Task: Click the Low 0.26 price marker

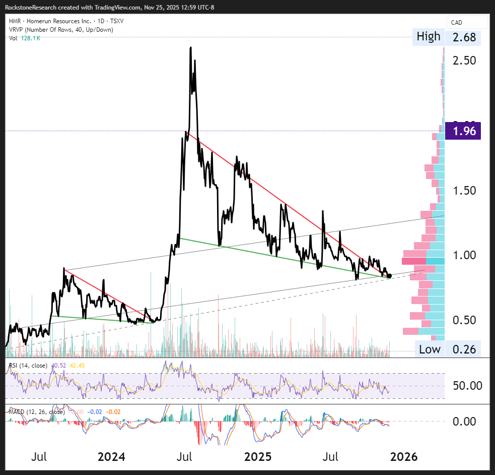Action: (446, 349)
